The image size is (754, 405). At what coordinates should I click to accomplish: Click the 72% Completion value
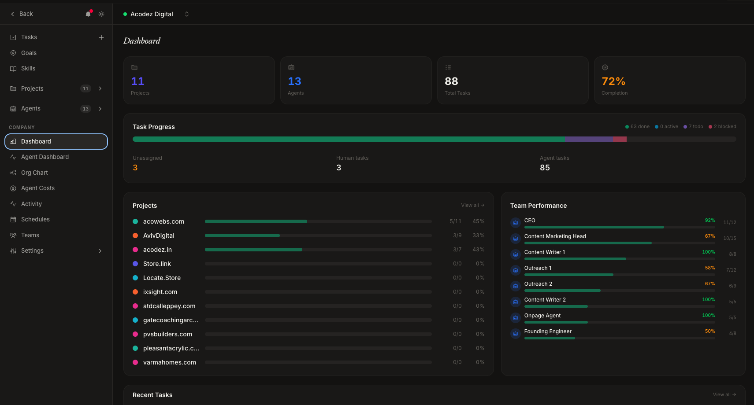coord(613,81)
